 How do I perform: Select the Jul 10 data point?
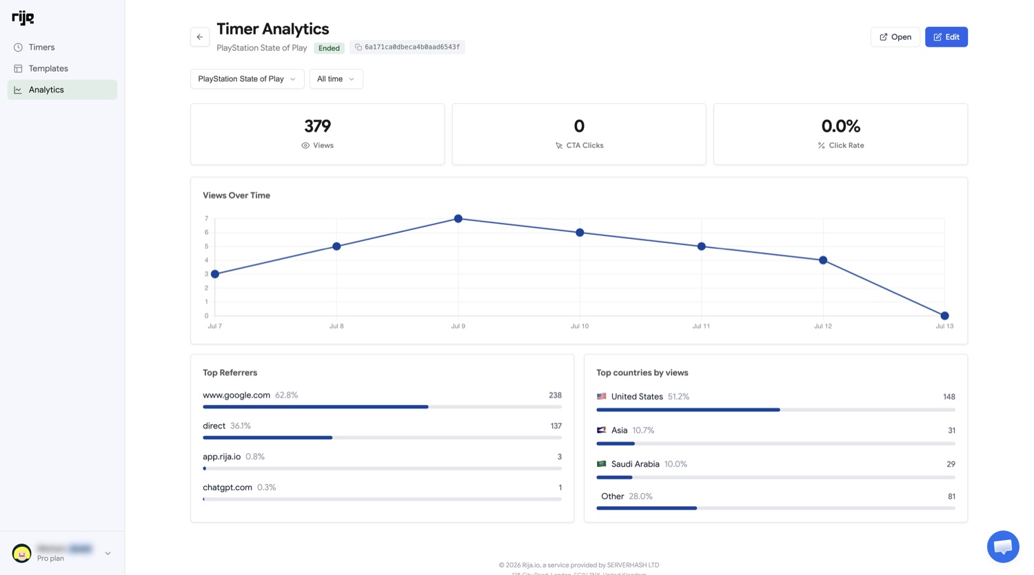click(x=580, y=233)
